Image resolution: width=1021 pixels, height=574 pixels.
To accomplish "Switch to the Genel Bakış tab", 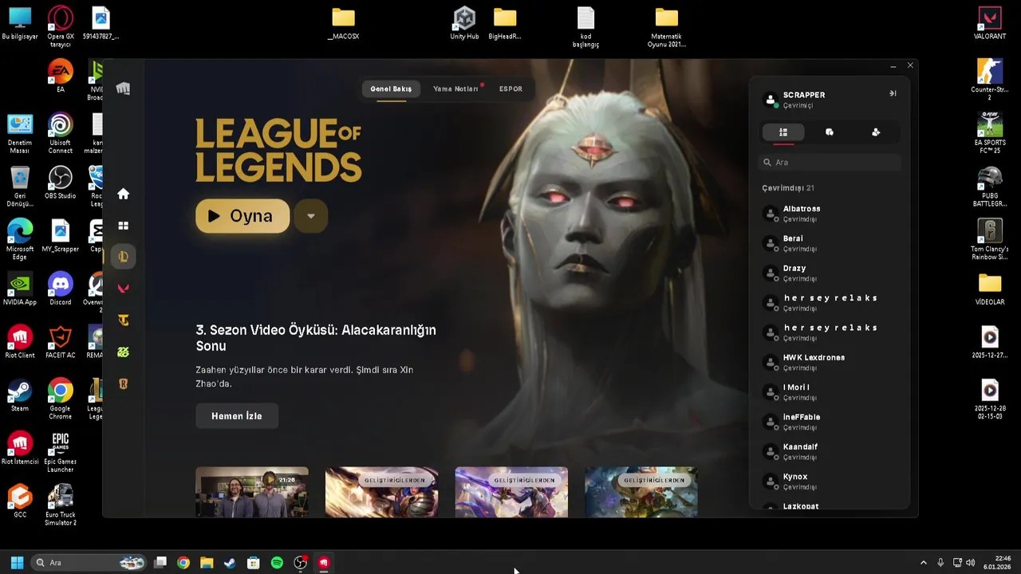I will tap(391, 88).
